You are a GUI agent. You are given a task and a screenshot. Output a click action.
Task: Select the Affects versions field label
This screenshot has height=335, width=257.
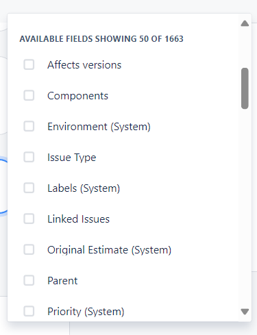(x=84, y=65)
